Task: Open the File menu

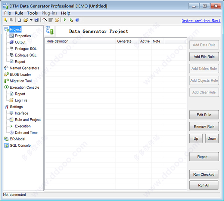Action: coord(7,13)
